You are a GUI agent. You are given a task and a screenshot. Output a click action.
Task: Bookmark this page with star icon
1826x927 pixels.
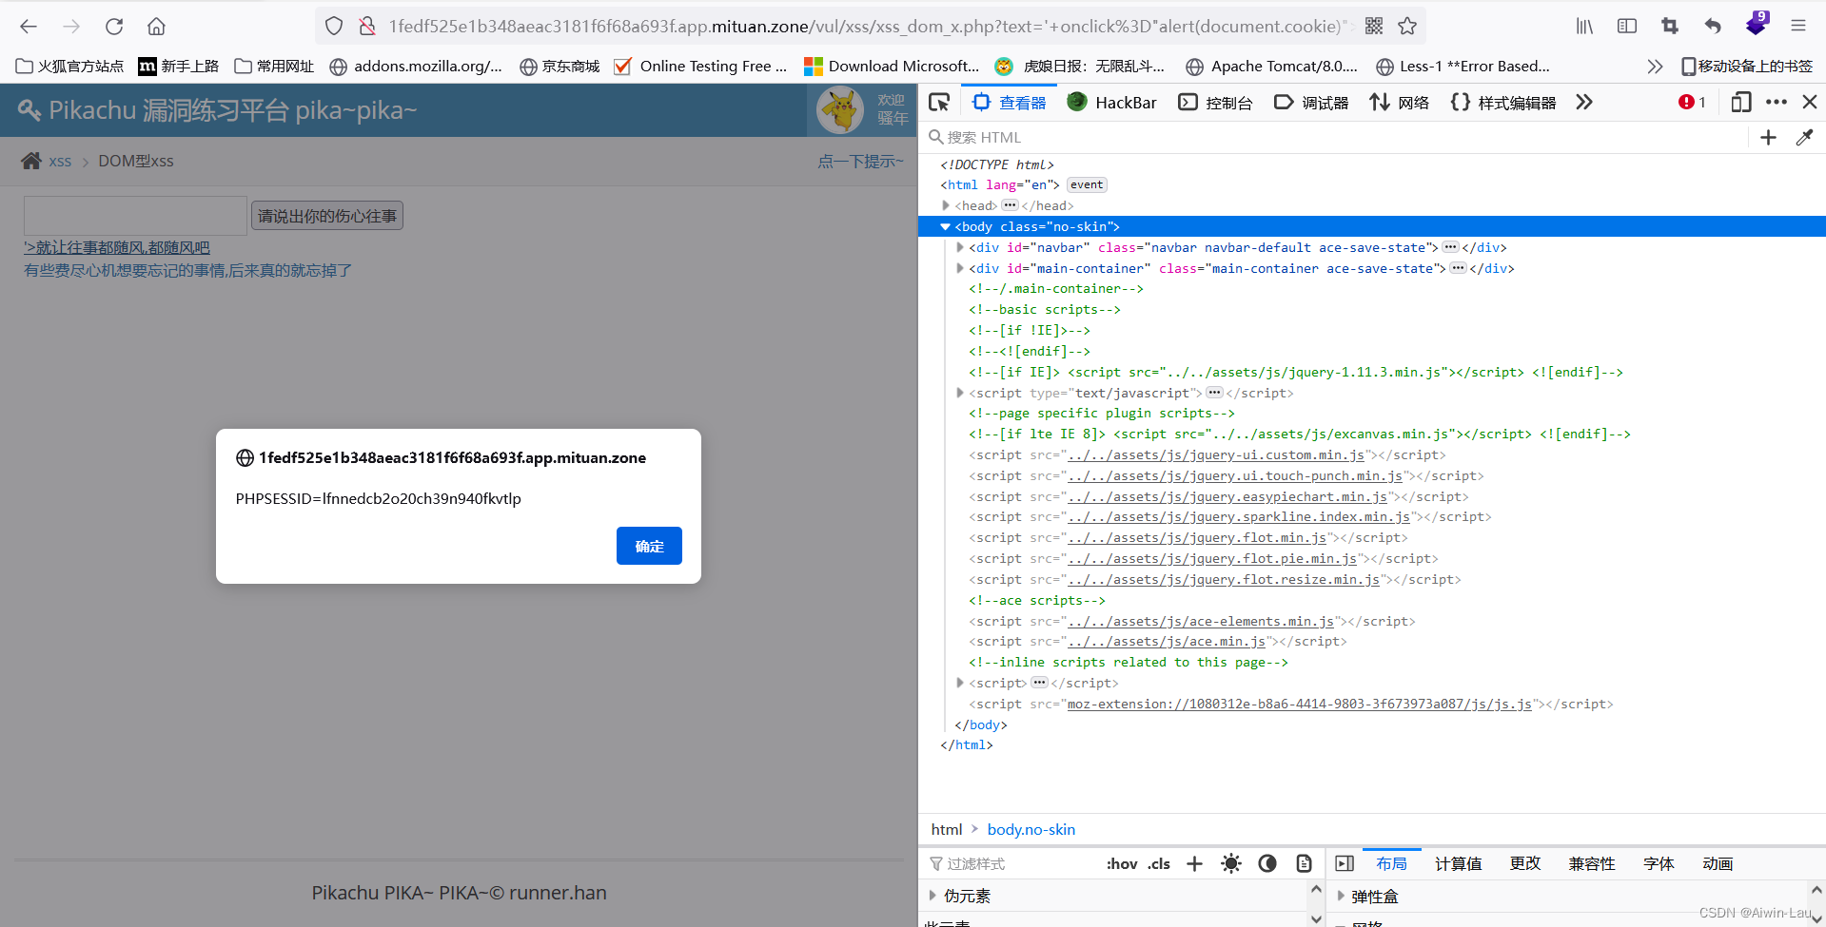tap(1407, 27)
